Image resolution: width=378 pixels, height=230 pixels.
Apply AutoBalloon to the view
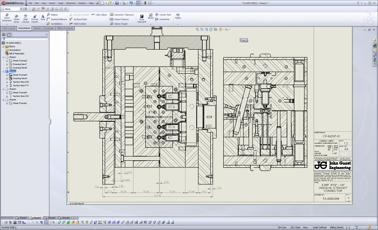pyautogui.click(x=54, y=24)
